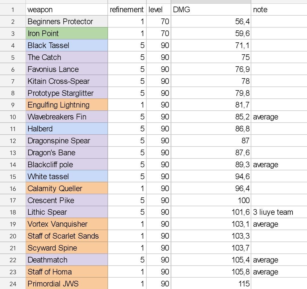This screenshot has height=289, width=307.
Task: Click the 'Engulfing Lightning' weapon cell
Action: [67, 105]
